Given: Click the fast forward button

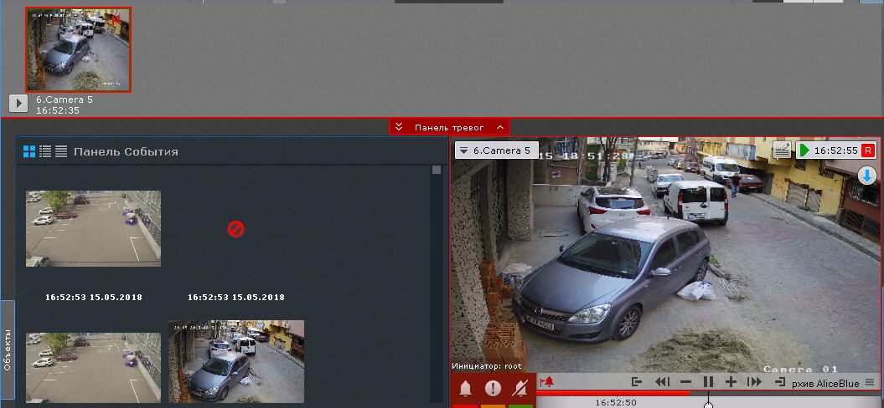Looking at the screenshot, I should tap(753, 382).
